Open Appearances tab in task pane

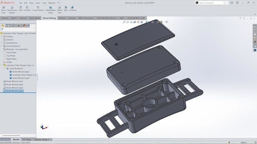tap(255, 42)
